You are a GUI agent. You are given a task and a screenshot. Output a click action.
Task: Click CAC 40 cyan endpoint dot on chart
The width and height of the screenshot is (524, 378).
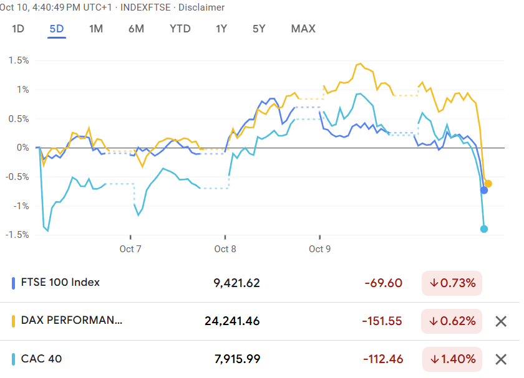[484, 229]
